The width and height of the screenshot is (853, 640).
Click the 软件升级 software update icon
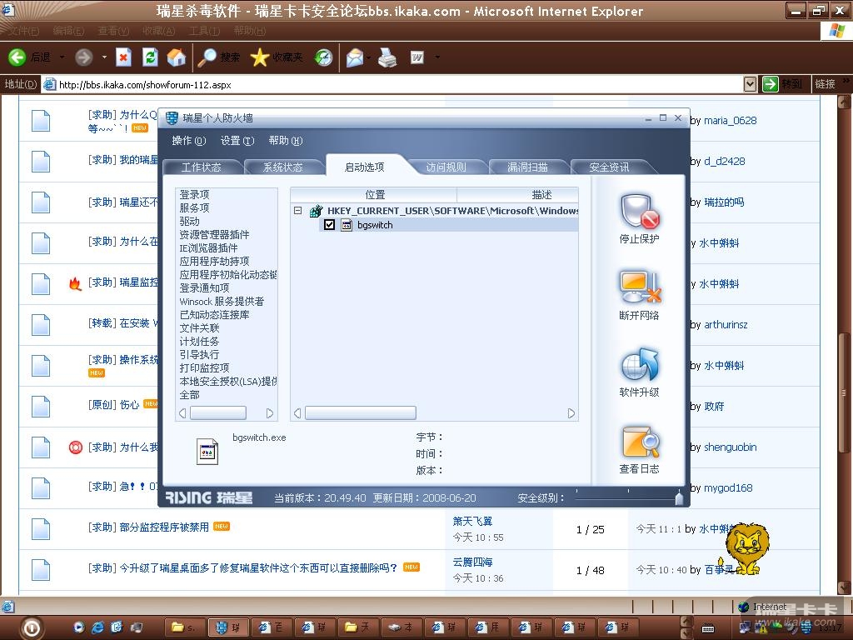point(639,365)
